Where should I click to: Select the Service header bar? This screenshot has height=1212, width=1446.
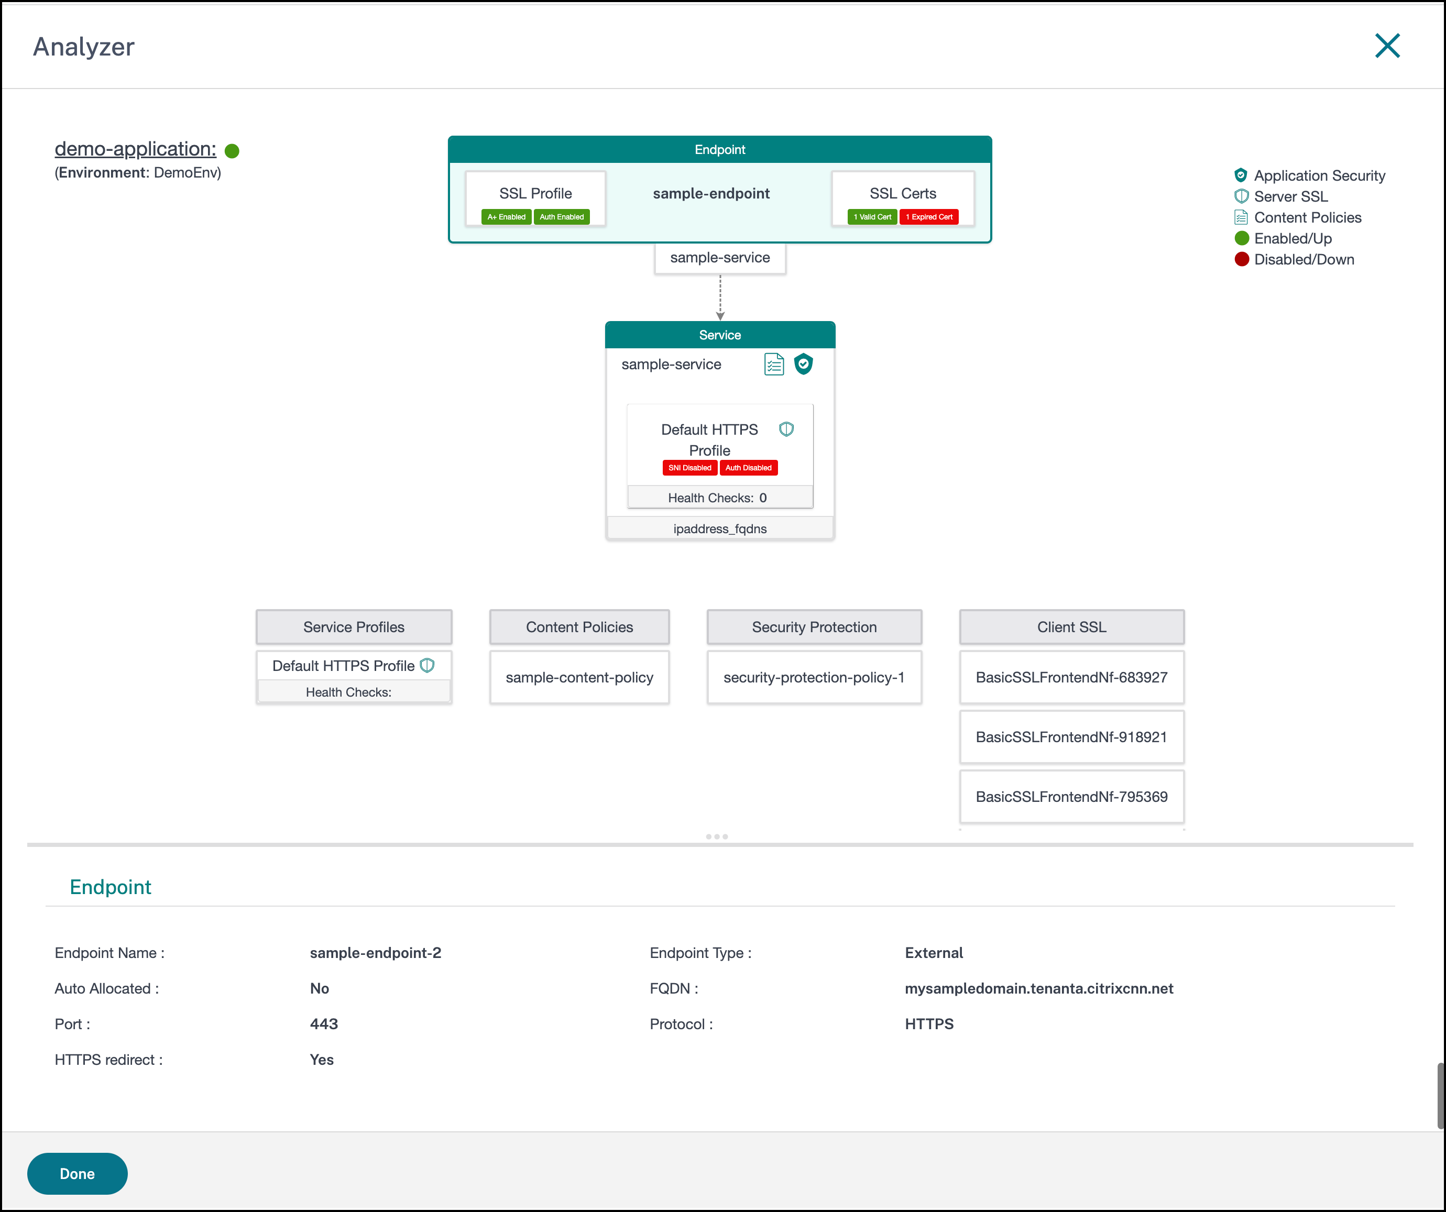[719, 335]
